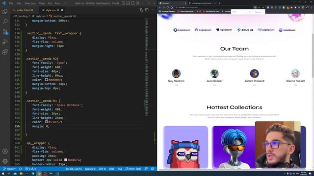Decrease zoom in the browser zoom popup

tap(246, 12)
